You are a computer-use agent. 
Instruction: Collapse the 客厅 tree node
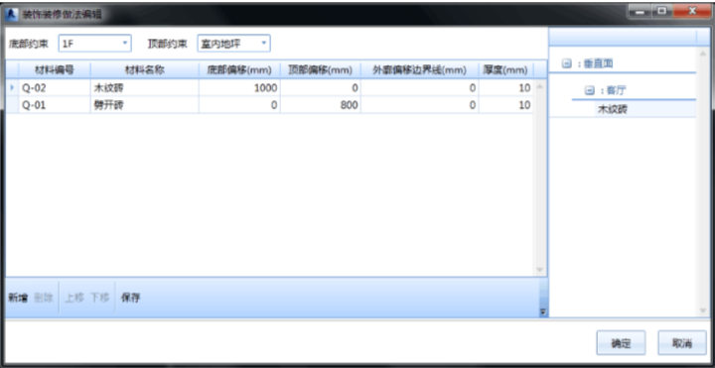click(589, 91)
